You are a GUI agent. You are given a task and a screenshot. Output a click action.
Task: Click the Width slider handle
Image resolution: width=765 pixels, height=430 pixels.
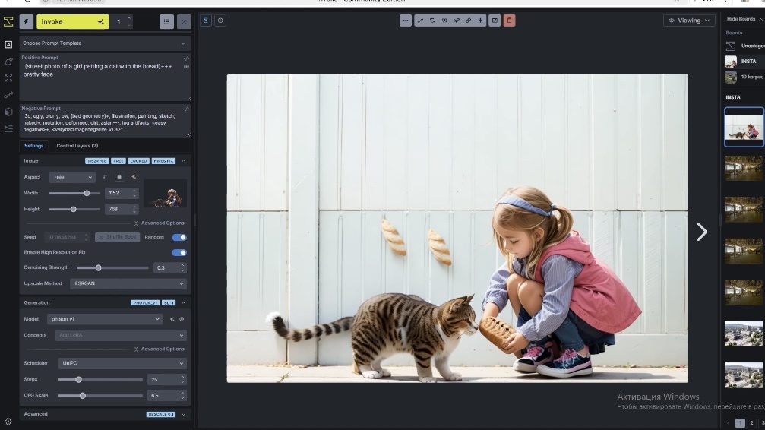(x=87, y=193)
